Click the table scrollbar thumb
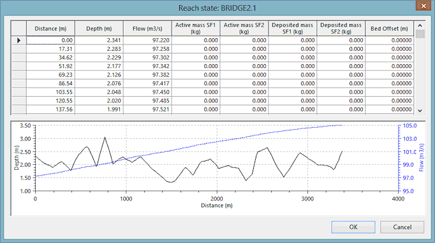Screen dimensions: 435x243 pyautogui.click(x=420, y=34)
